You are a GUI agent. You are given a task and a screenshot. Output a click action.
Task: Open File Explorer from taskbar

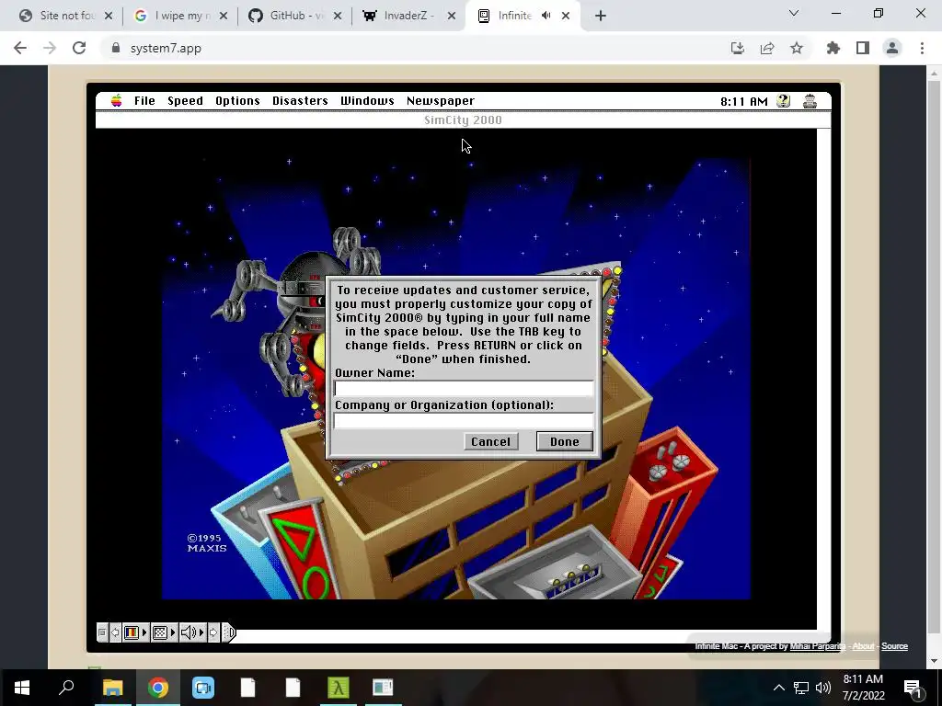pos(112,688)
